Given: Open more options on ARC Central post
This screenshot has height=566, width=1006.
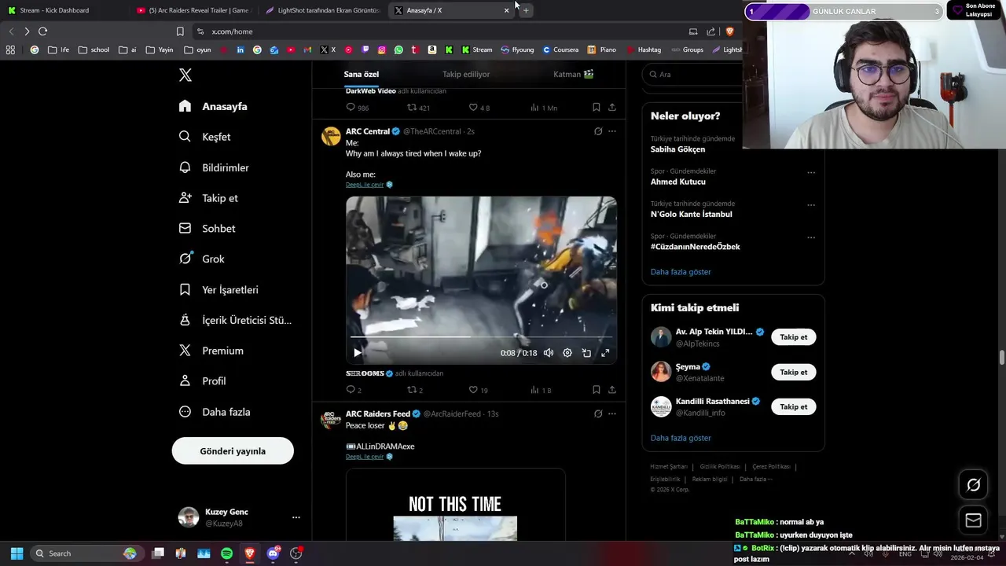Looking at the screenshot, I should tap(612, 131).
